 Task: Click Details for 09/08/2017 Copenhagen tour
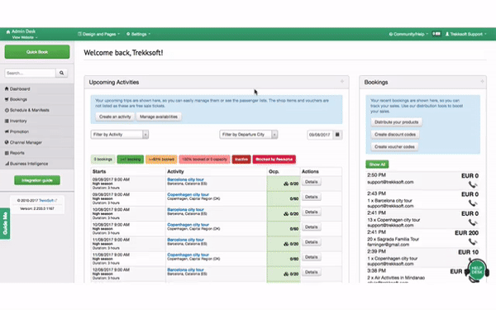(x=312, y=197)
